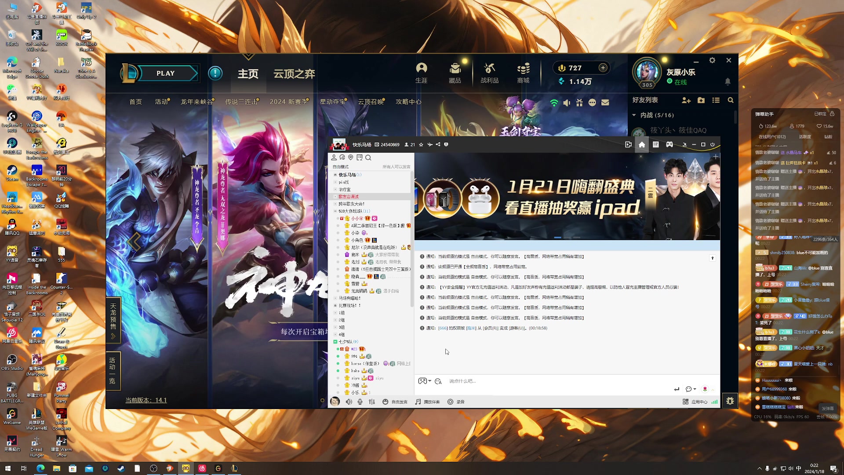The image size is (844, 475).
Task: Click the plus icon beside 727 currency
Action: point(603,68)
